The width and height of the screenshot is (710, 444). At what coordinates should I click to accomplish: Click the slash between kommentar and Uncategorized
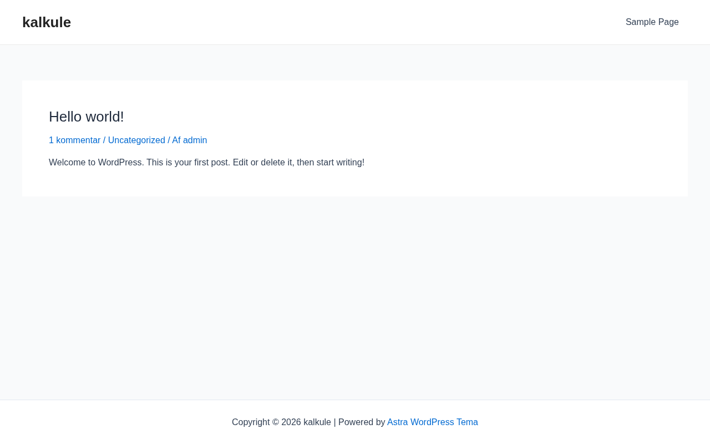[104, 140]
